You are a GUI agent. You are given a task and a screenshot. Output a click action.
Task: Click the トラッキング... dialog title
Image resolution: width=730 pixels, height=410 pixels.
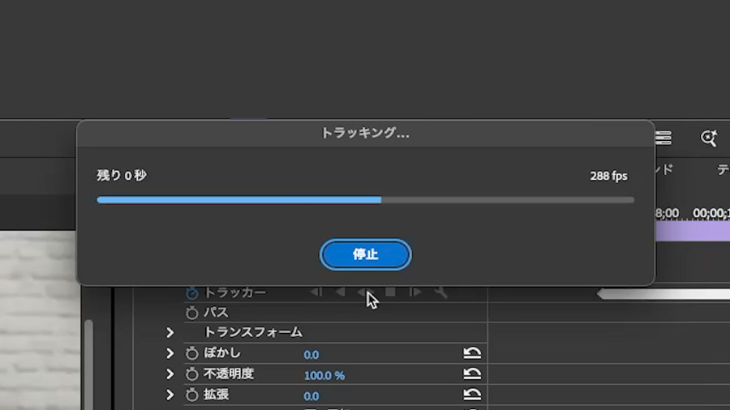(366, 133)
